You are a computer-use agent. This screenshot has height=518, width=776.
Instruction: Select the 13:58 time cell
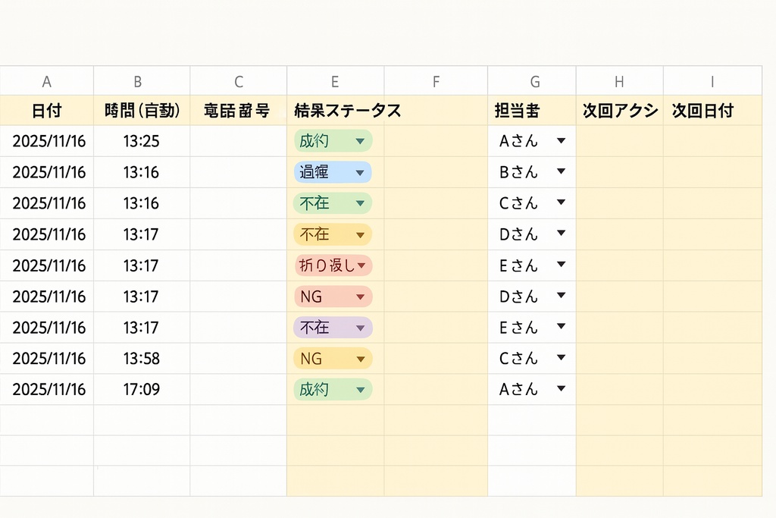pyautogui.click(x=142, y=359)
